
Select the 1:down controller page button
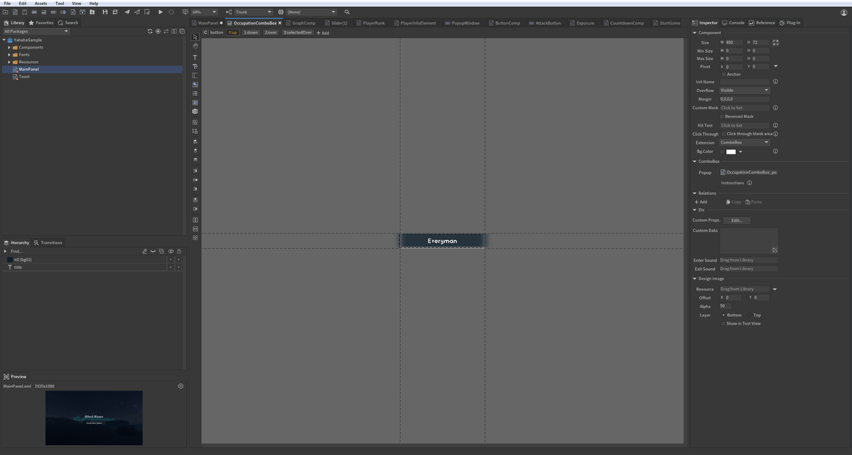(x=250, y=33)
